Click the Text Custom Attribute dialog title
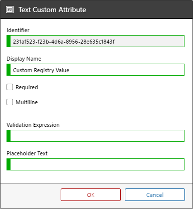This screenshot has width=193, height=209. coord(52,10)
